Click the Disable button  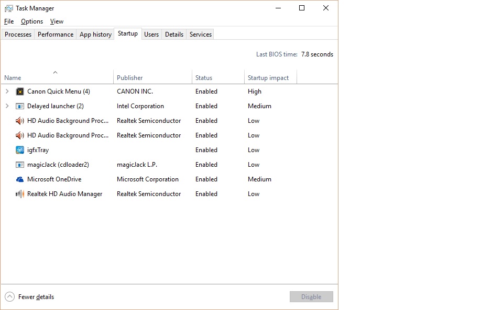[x=311, y=297]
